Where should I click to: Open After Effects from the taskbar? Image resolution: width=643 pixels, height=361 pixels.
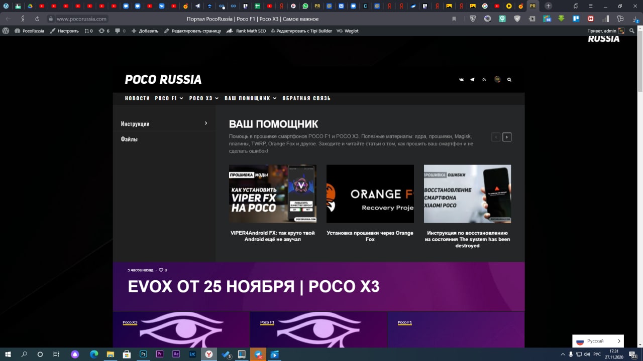tap(176, 354)
